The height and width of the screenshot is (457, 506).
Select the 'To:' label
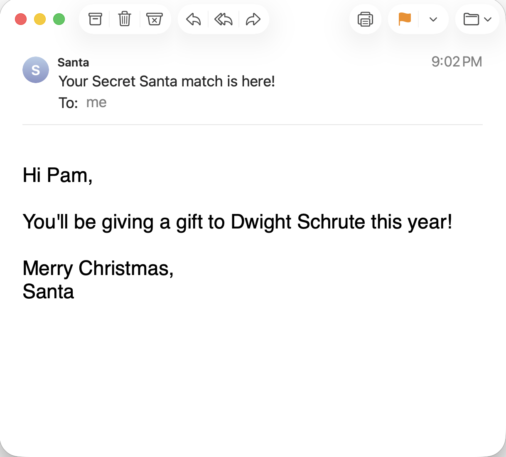(68, 102)
